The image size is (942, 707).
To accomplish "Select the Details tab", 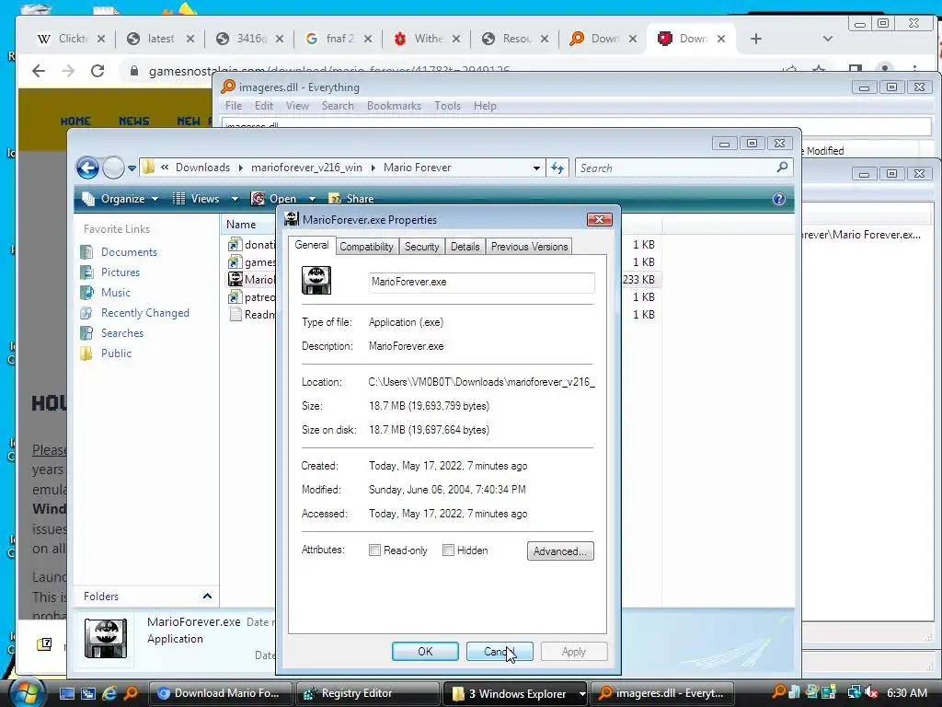I will 465,247.
